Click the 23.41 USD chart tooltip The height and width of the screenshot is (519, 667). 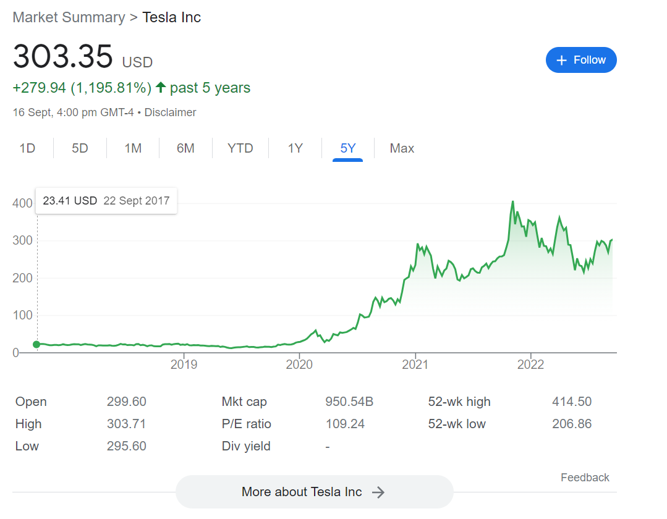(106, 201)
